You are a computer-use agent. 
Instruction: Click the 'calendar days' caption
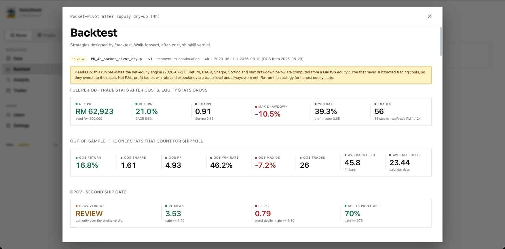[x=399, y=170]
